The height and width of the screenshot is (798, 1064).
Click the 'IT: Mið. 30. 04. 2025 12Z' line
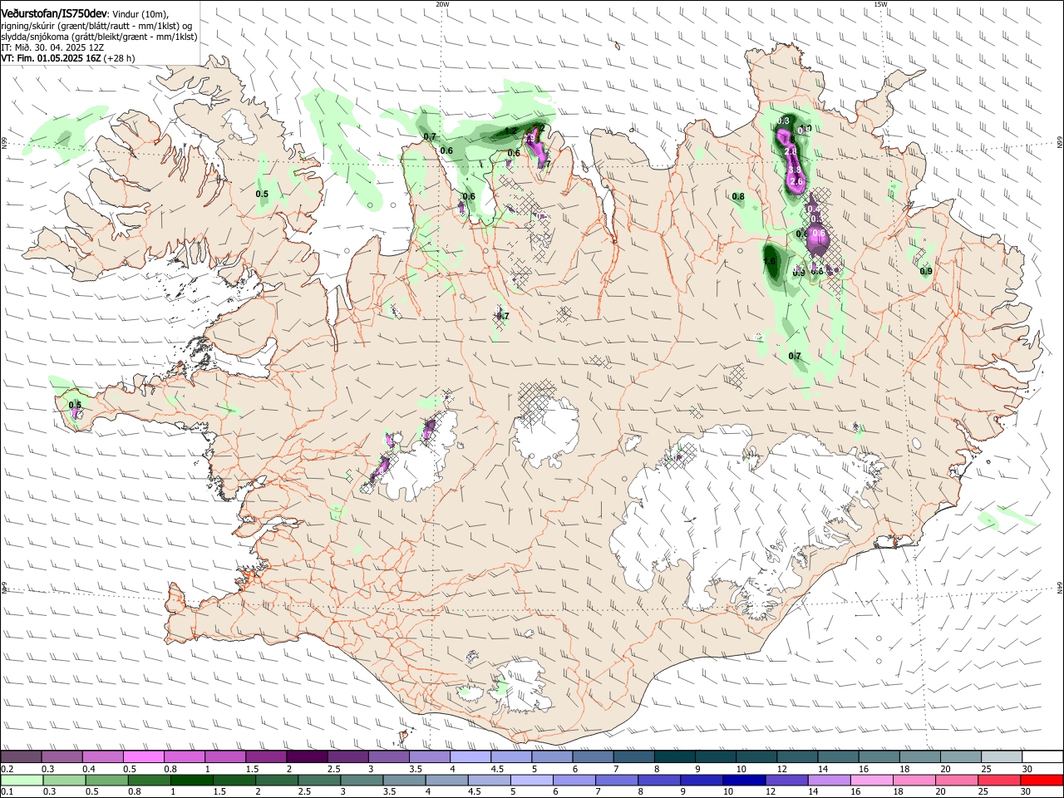[52, 47]
